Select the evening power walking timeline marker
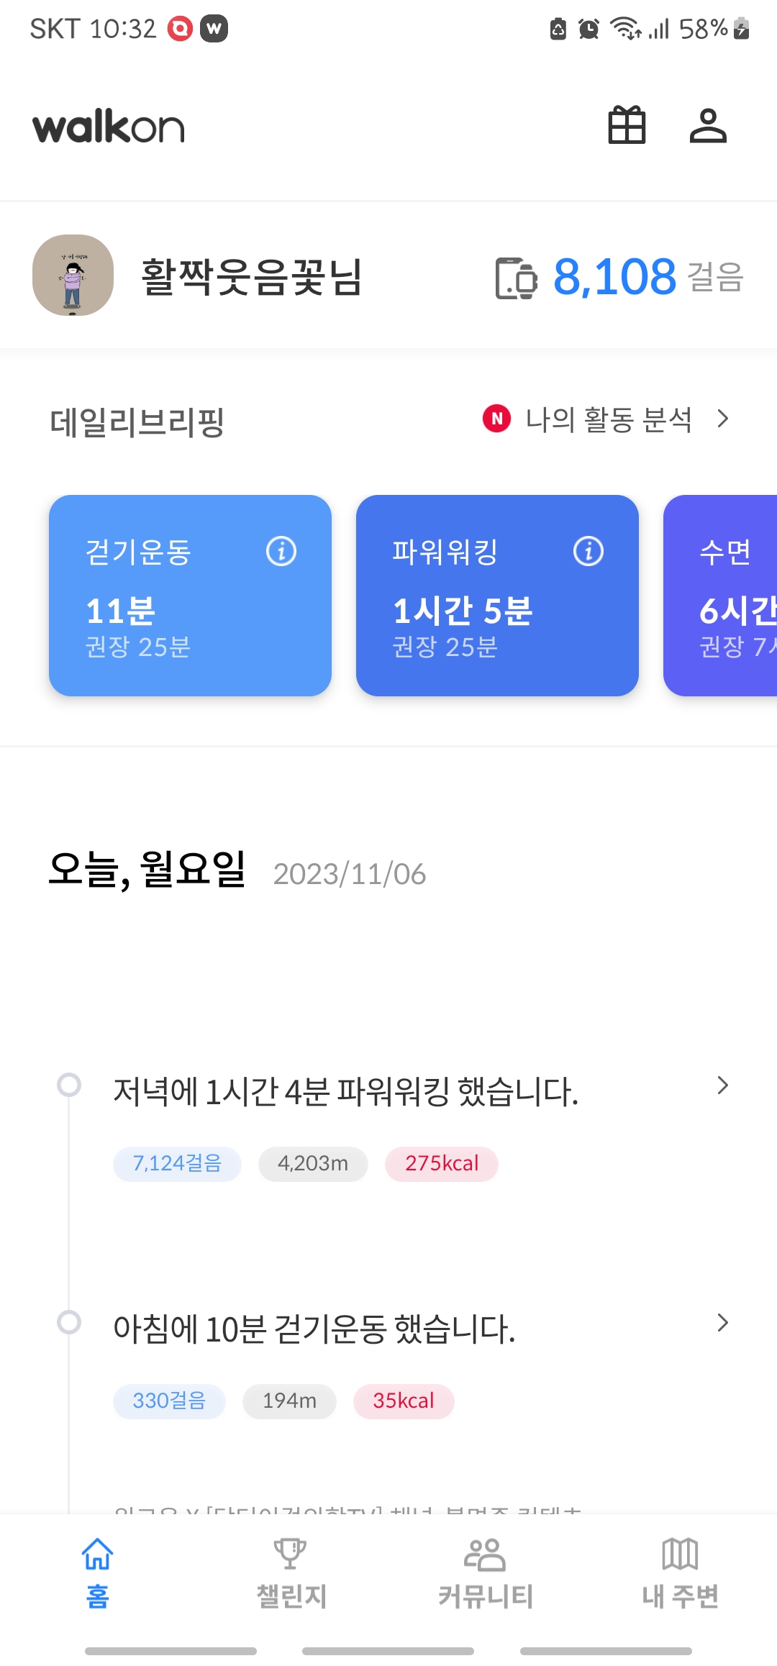 (x=69, y=1085)
